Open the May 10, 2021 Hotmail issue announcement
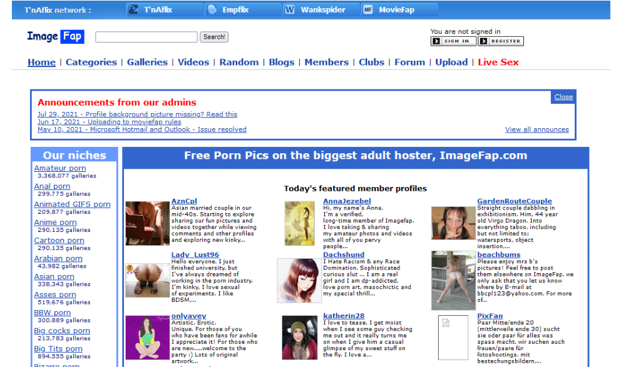This screenshot has width=626, height=367. coord(142,129)
